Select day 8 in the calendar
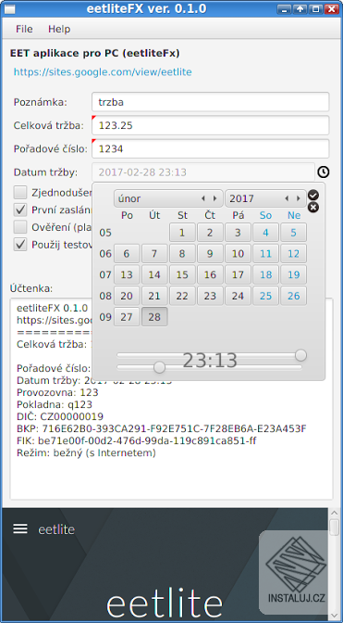Viewport: 343px width, 623px height. [x=182, y=253]
